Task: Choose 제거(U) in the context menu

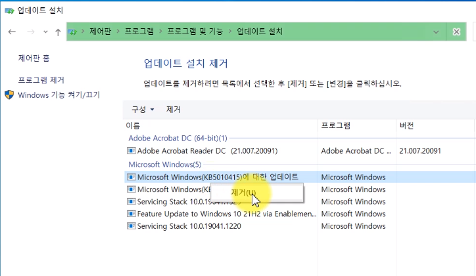Action: tap(257, 193)
